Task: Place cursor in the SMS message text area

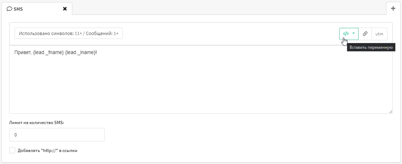Action: click(x=201, y=79)
